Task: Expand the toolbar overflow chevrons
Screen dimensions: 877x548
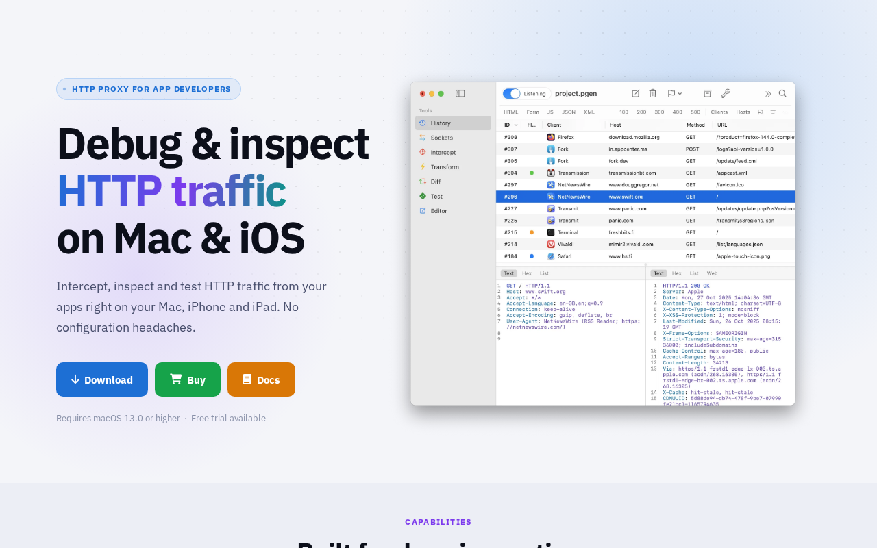Action: 768,94
